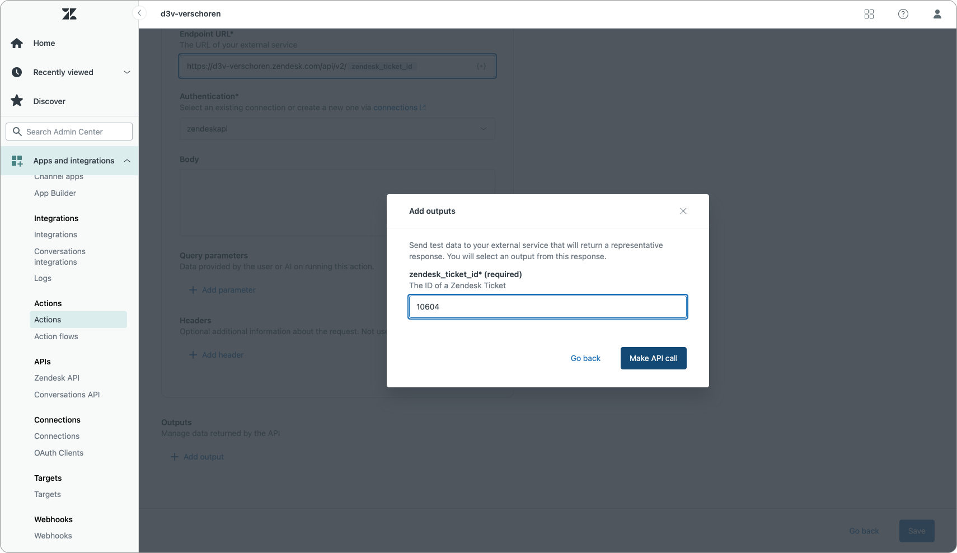
Task: Open the partly hidden Channel apps item
Action: tap(59, 177)
